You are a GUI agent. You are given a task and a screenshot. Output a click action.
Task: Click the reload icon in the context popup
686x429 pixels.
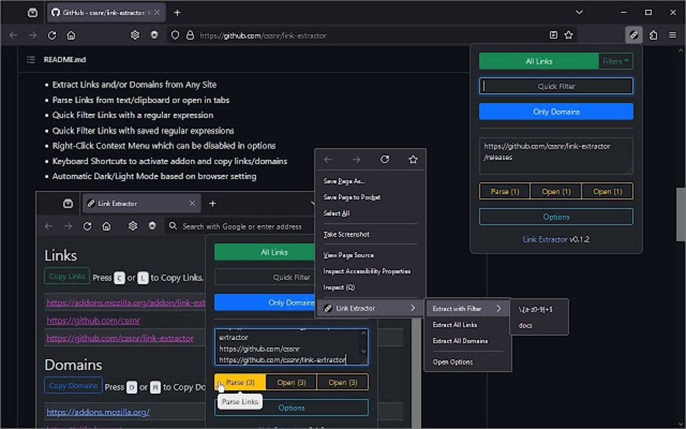click(x=385, y=159)
